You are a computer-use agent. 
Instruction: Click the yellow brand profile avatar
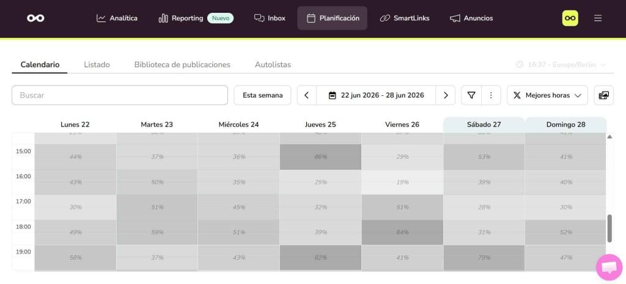click(x=570, y=18)
